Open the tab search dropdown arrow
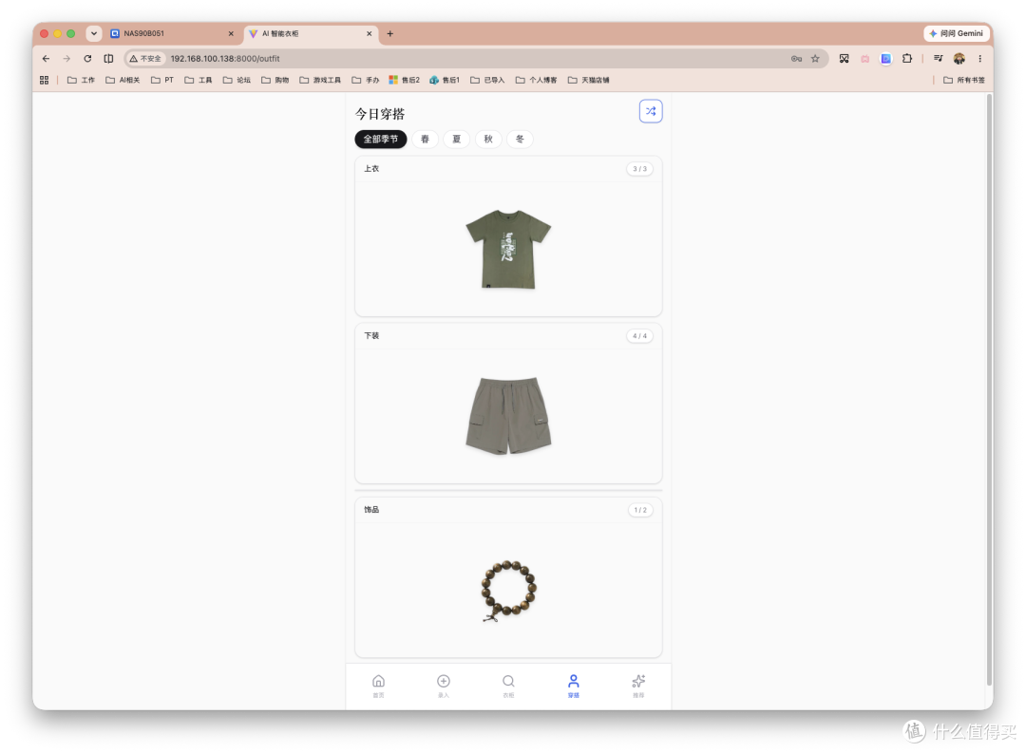This screenshot has height=753, width=1026. coord(93,33)
